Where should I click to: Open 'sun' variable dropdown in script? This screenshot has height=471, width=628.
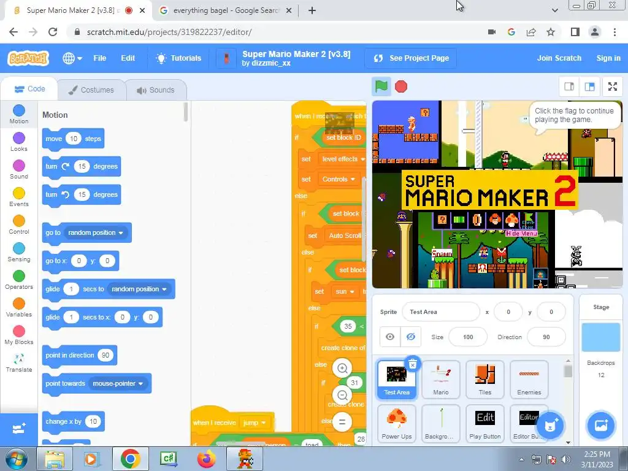click(345, 291)
